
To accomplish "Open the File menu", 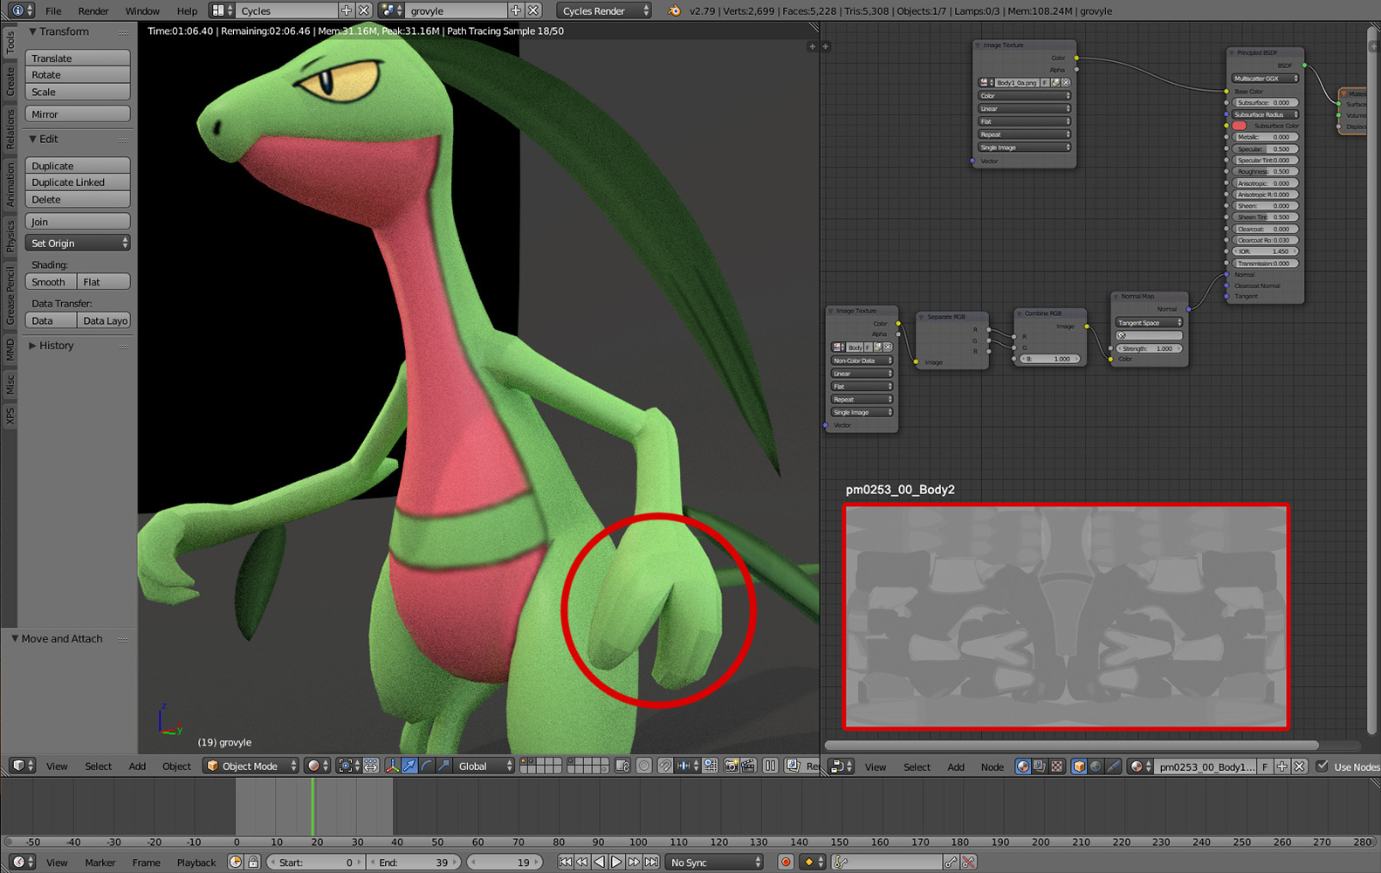I will (53, 10).
